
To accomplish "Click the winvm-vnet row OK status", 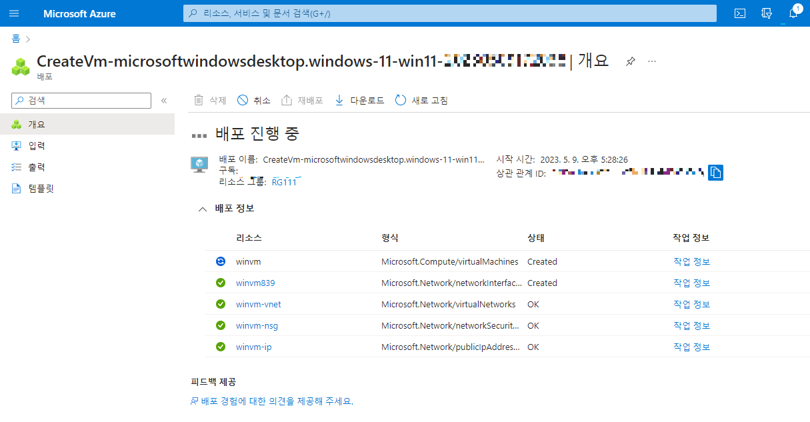I will (533, 304).
